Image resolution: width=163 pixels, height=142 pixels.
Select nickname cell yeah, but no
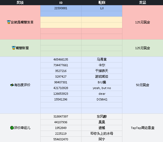(102, 88)
